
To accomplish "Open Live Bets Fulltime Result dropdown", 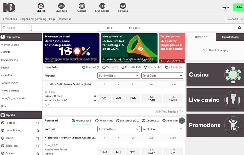I will pyautogui.click(x=119, y=76).
